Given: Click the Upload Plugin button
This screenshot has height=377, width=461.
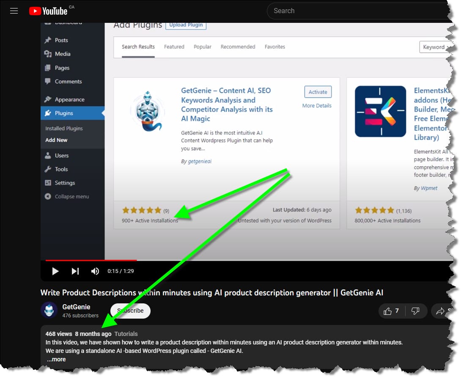Looking at the screenshot, I should pos(186,25).
